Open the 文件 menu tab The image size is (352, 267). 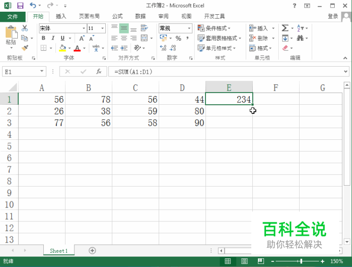point(13,16)
